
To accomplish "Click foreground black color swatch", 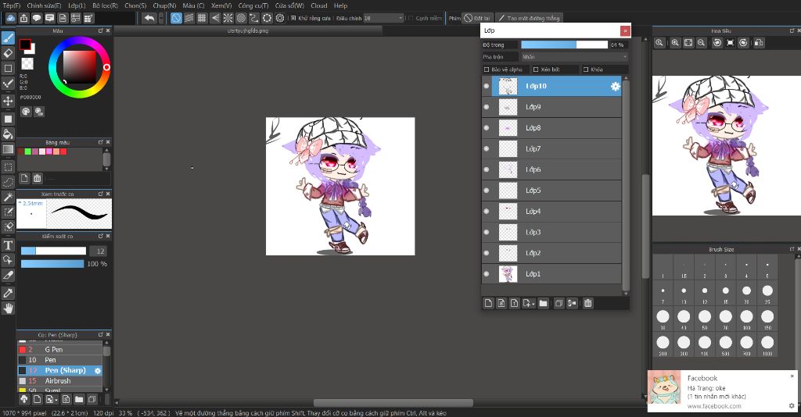I will (x=24, y=45).
